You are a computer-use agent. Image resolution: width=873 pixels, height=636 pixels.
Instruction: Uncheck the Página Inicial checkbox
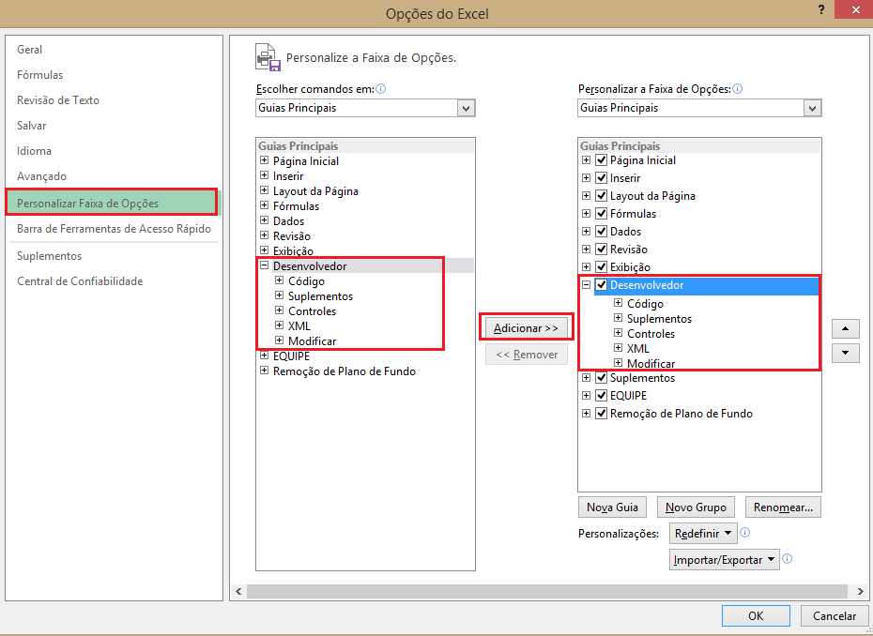coord(602,160)
